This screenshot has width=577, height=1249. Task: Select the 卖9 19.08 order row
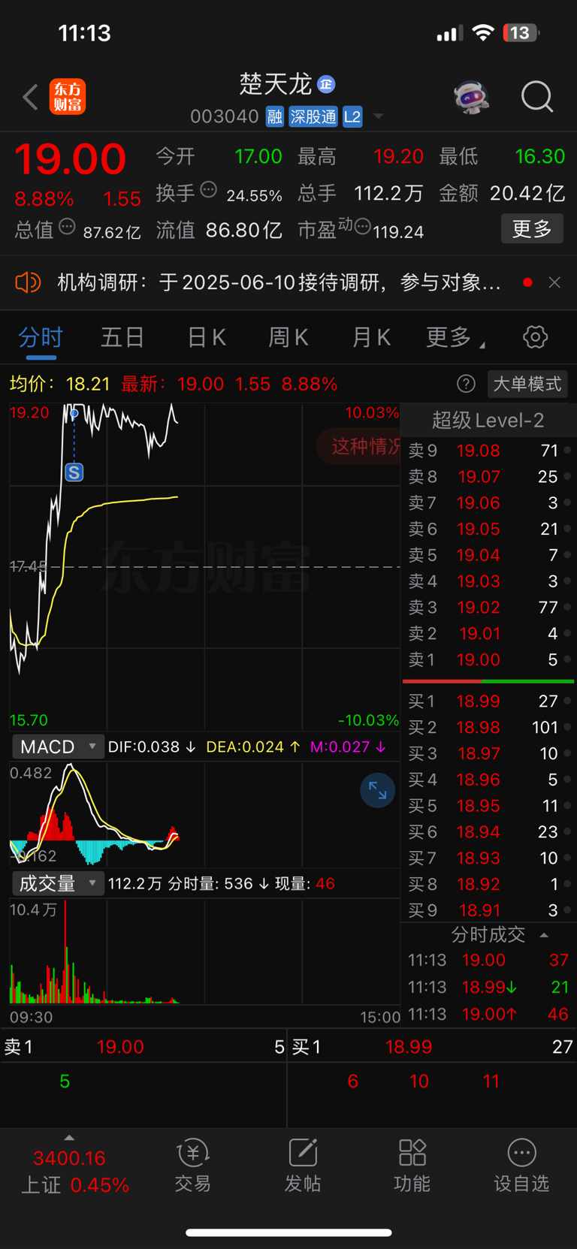coord(488,451)
